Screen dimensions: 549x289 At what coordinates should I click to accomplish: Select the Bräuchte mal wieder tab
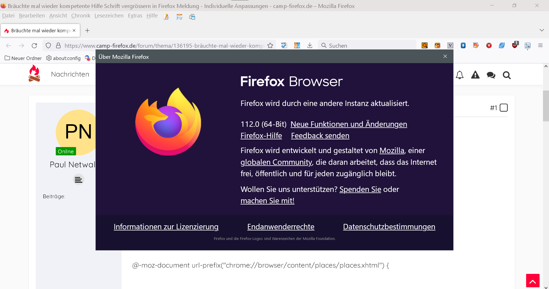pyautogui.click(x=40, y=31)
